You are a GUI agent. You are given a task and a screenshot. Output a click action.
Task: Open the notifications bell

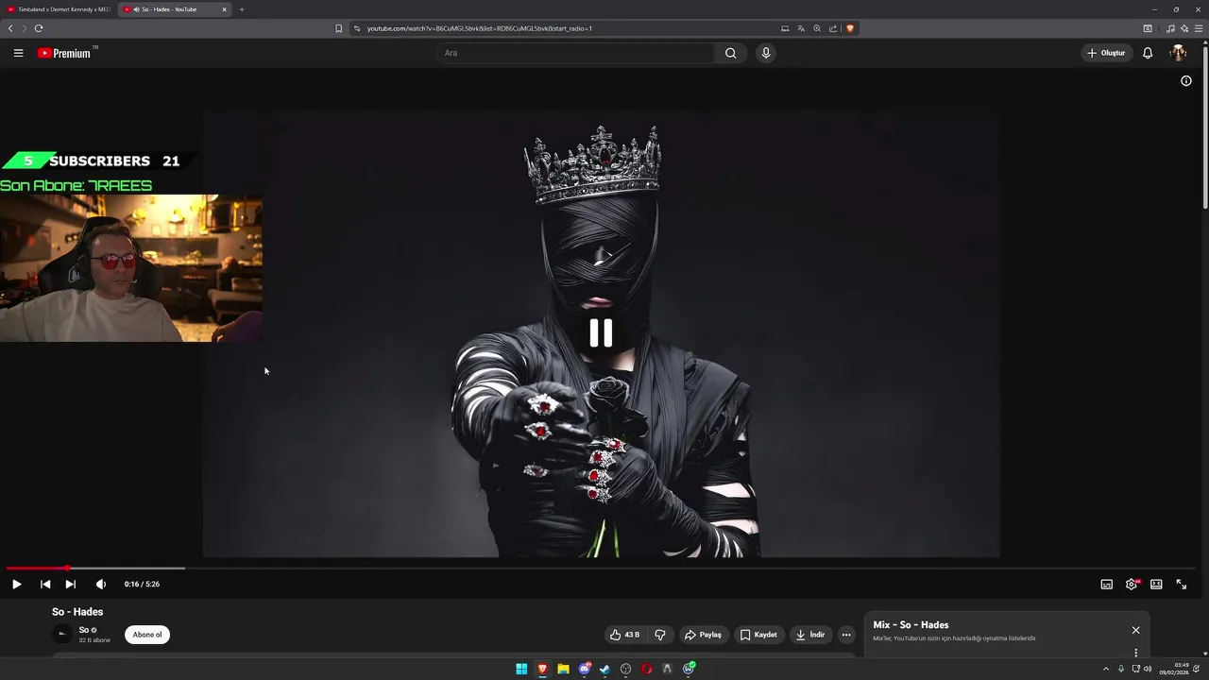coord(1148,53)
